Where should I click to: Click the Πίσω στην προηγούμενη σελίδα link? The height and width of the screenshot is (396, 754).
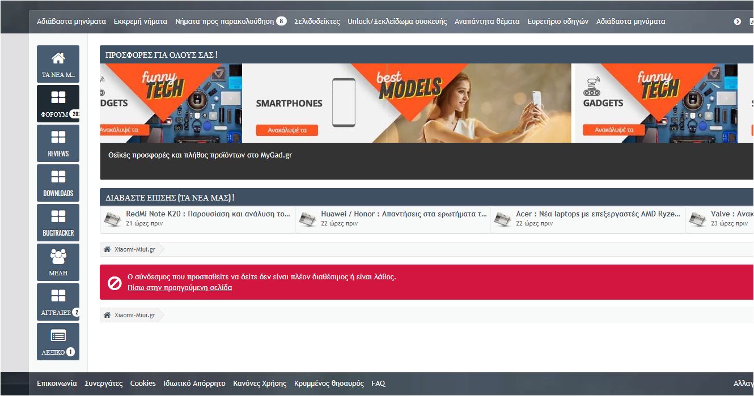179,288
